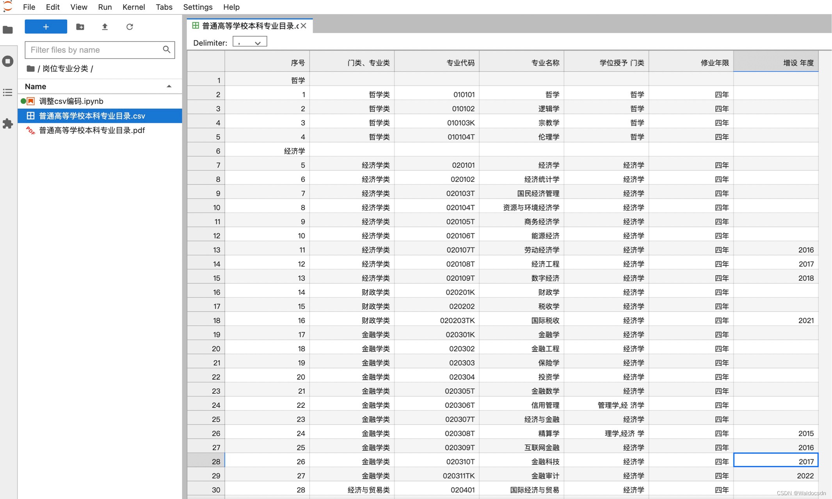The image size is (832, 499).
Task: Click the upload files icon in toolbar
Action: pyautogui.click(x=105, y=27)
